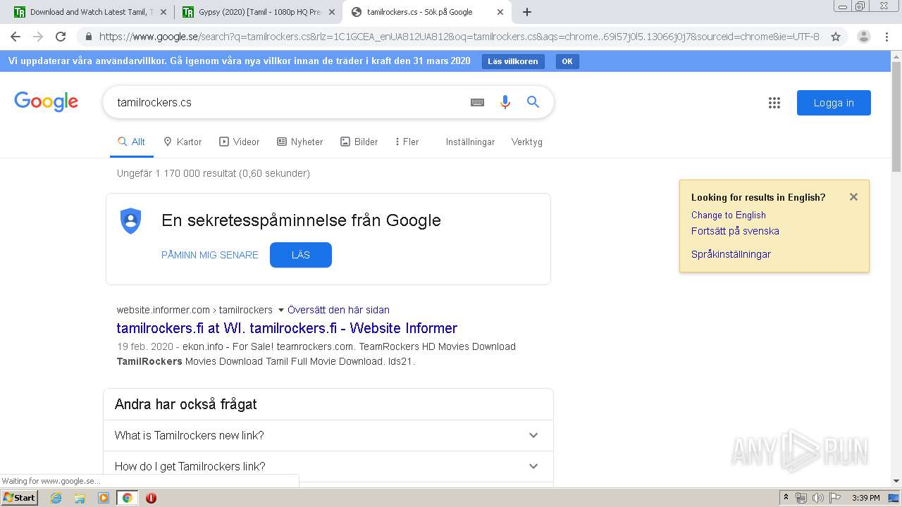The image size is (902, 507).
Task: Open Google apps grid icon
Action: [774, 103]
